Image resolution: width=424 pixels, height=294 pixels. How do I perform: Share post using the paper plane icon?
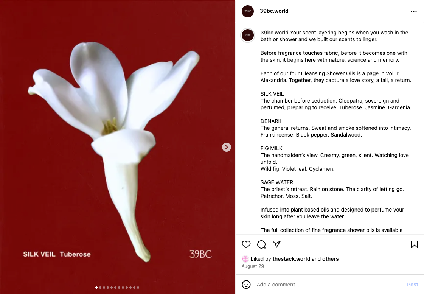(x=276, y=244)
